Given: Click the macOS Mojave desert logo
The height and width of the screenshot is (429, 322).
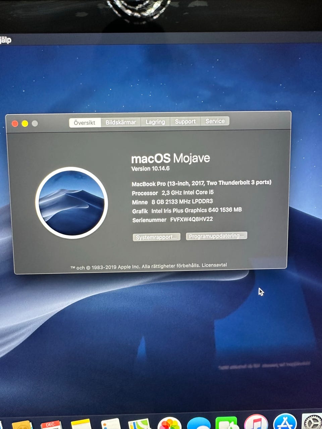Looking at the screenshot, I should point(71,203).
